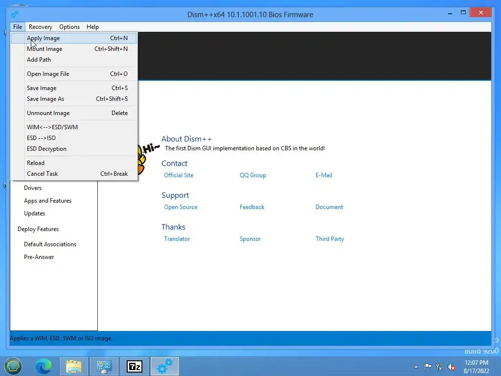Open Drivers in the sidebar
Screen dimensions: 501x376
click(33, 188)
